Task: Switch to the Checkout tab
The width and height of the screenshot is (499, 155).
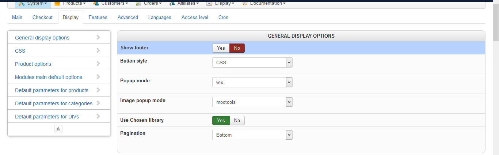Action: (x=42, y=17)
